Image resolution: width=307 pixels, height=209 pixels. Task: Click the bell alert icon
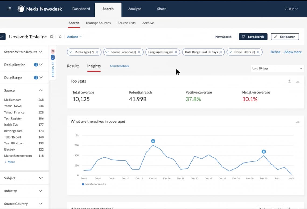coord(60,37)
